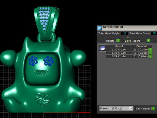
Task: Click the Total Gem Weight value field
Action: [124, 33]
